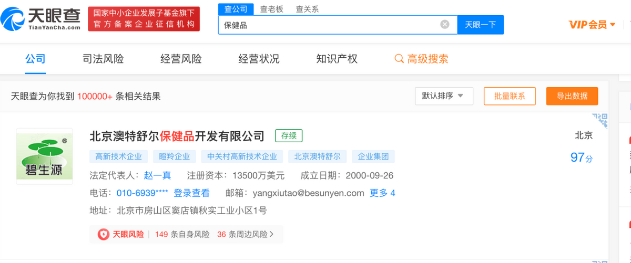Screen dimensions: 631x263
Task: Click the 批量联系 button
Action: tap(510, 96)
